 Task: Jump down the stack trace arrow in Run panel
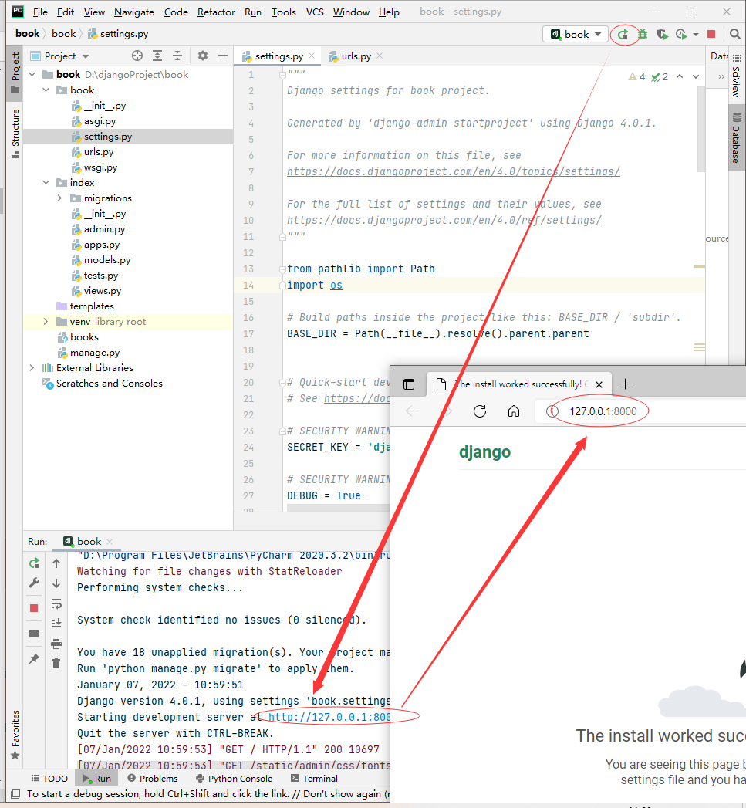coord(56,583)
